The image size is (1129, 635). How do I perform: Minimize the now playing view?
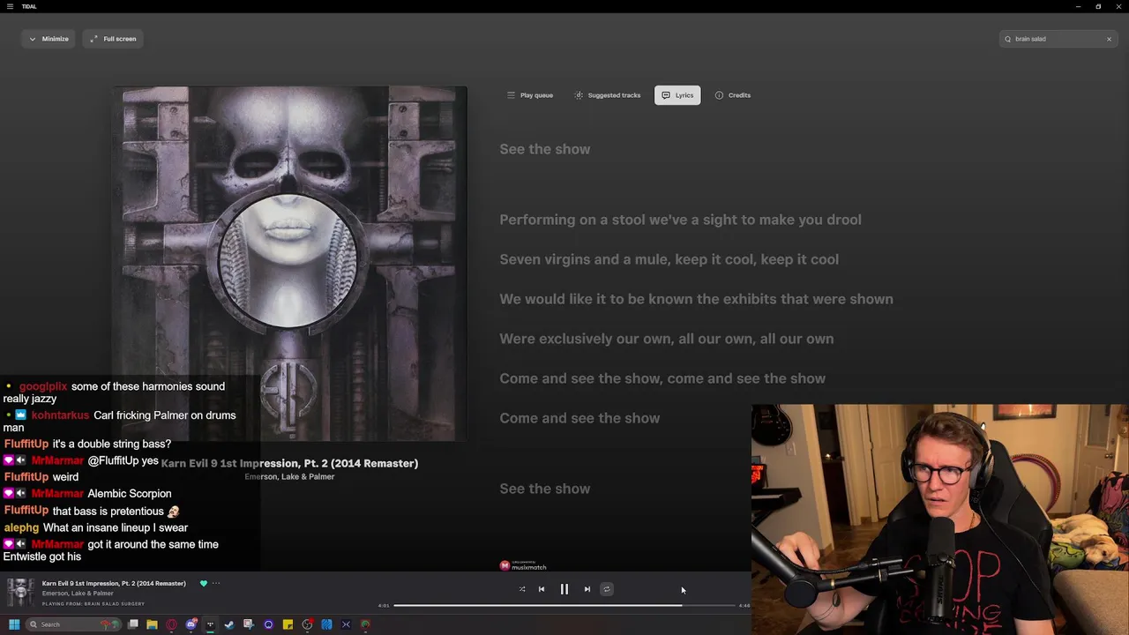click(49, 39)
